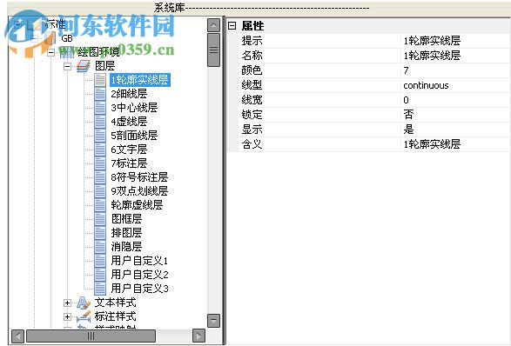Expand the 标注样式 tree node
511x346 pixels.
pos(67,316)
